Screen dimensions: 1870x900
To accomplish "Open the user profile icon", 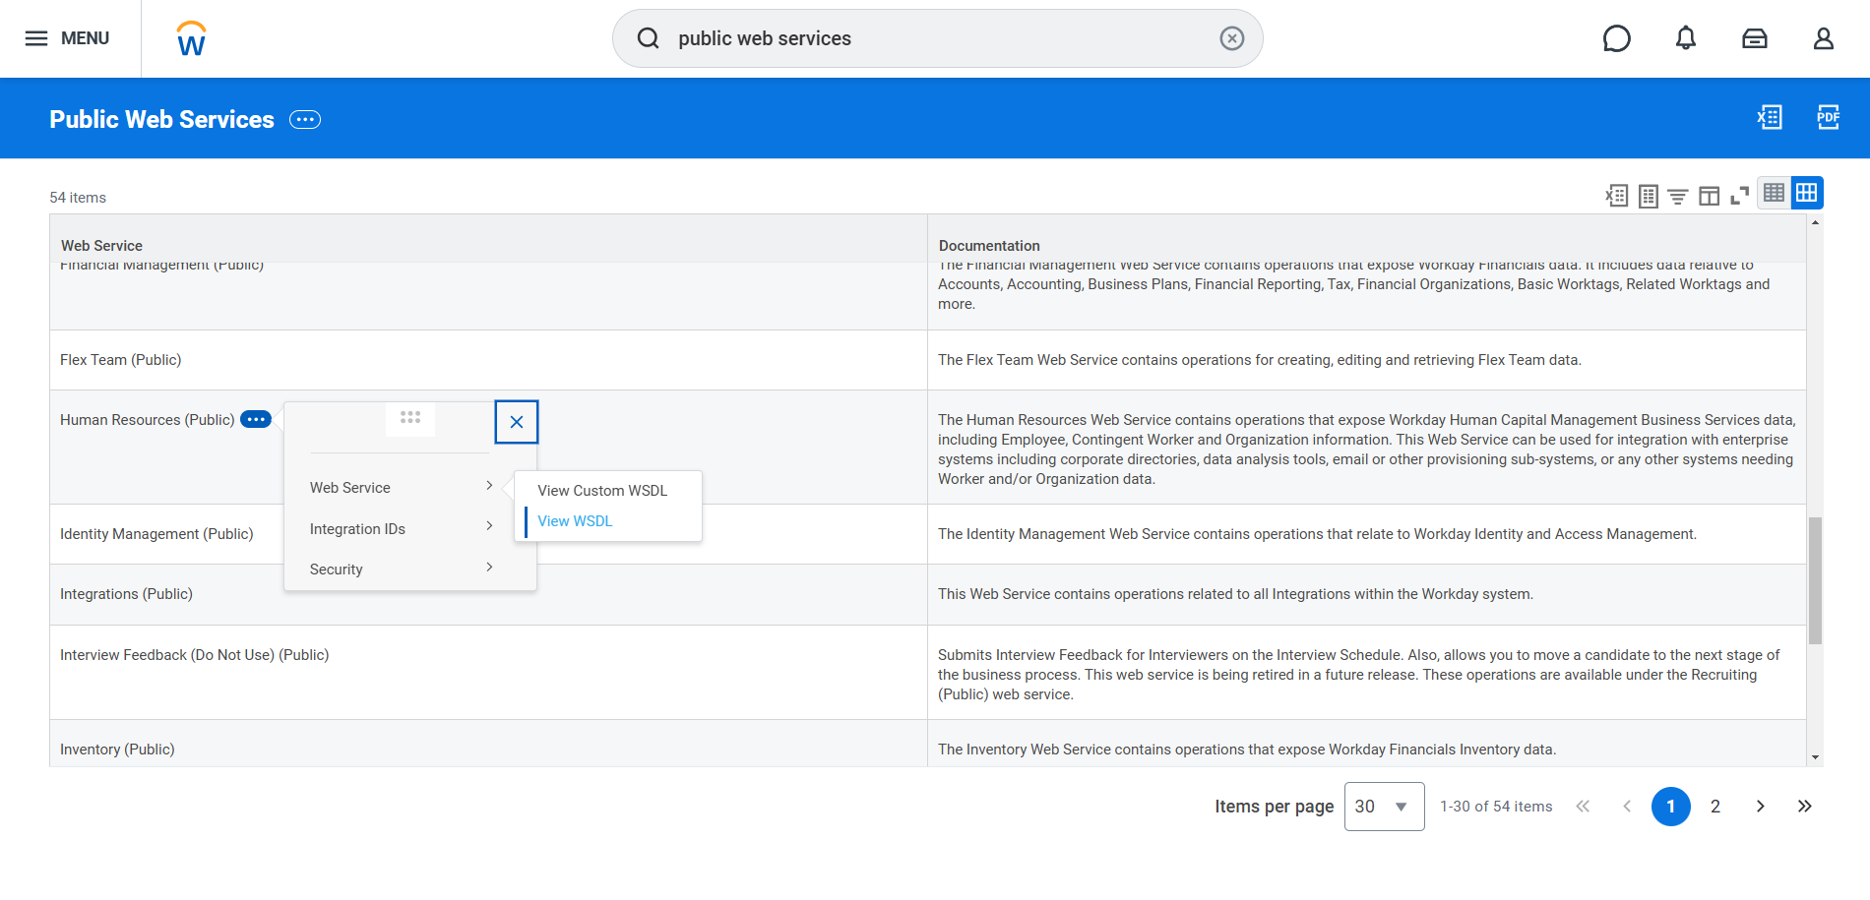I will (1824, 38).
